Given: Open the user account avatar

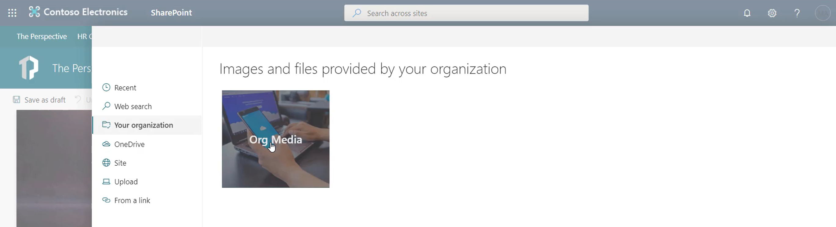Looking at the screenshot, I should [823, 13].
